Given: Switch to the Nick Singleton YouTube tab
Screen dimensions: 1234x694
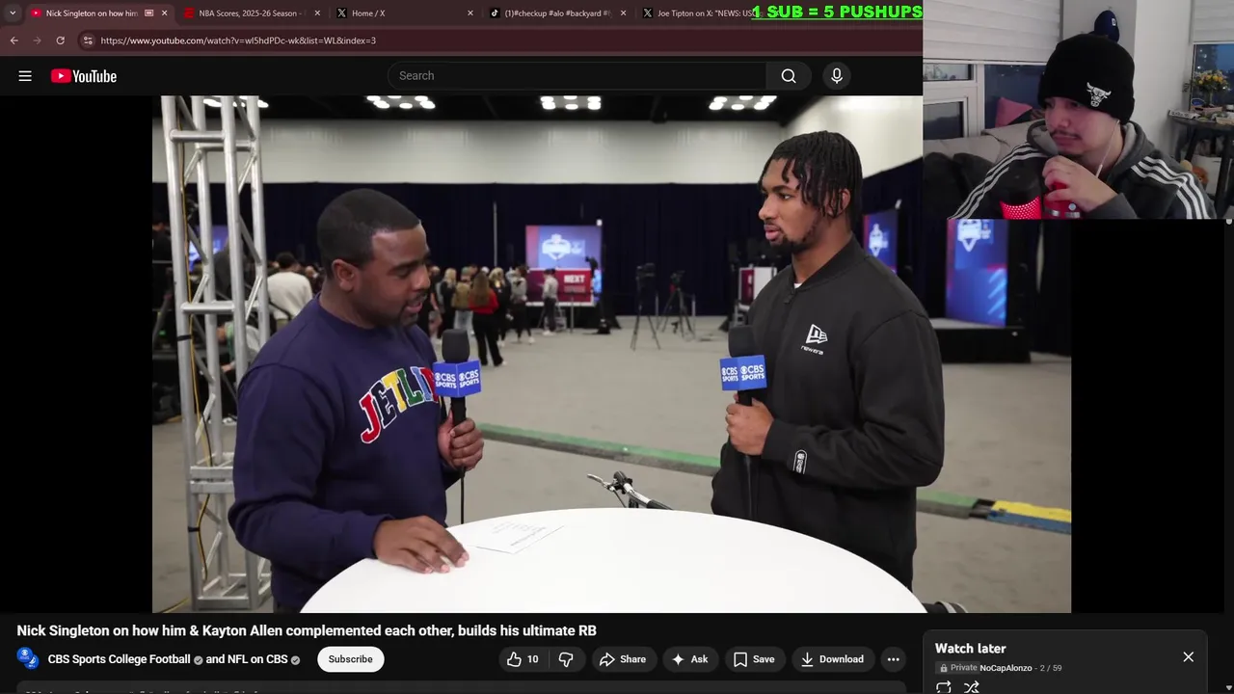Looking at the screenshot, I should [x=92, y=13].
